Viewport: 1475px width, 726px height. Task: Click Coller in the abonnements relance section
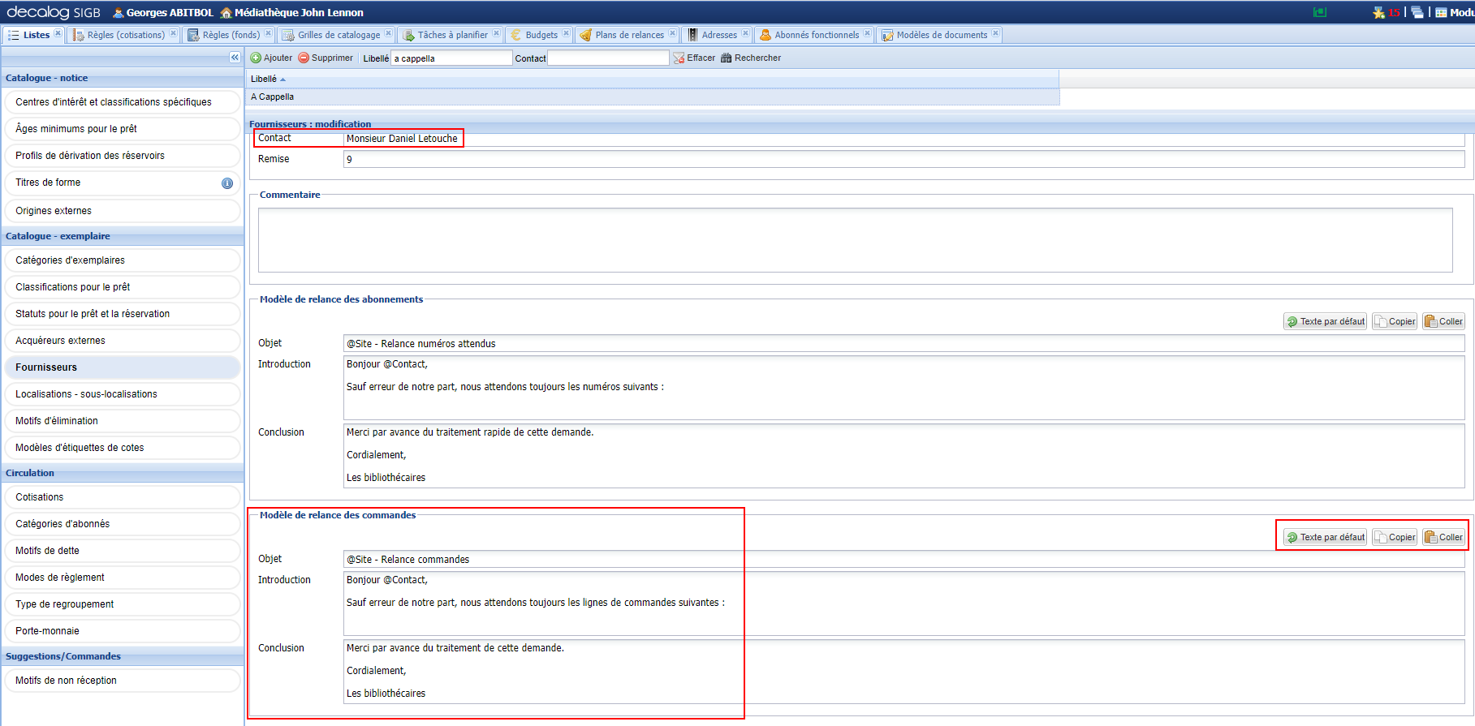pyautogui.click(x=1443, y=321)
